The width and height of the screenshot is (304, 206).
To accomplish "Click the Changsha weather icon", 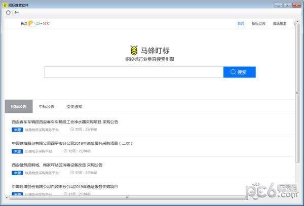I will pyautogui.click(x=31, y=23).
